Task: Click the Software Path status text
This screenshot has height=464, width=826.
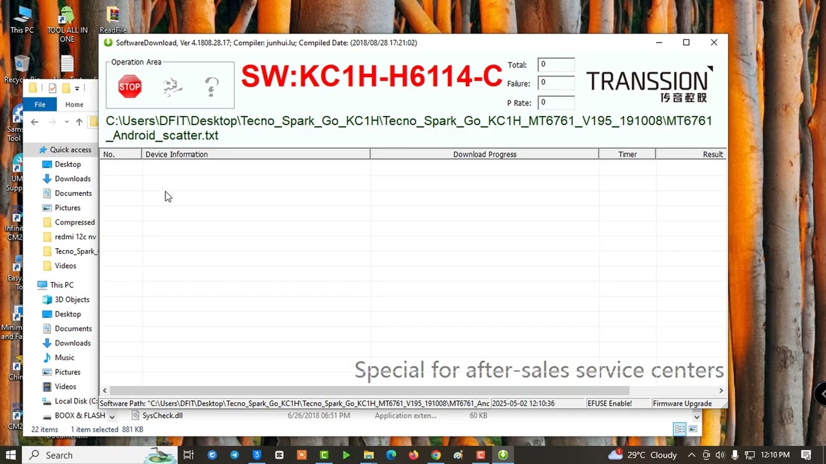Action: pos(294,403)
